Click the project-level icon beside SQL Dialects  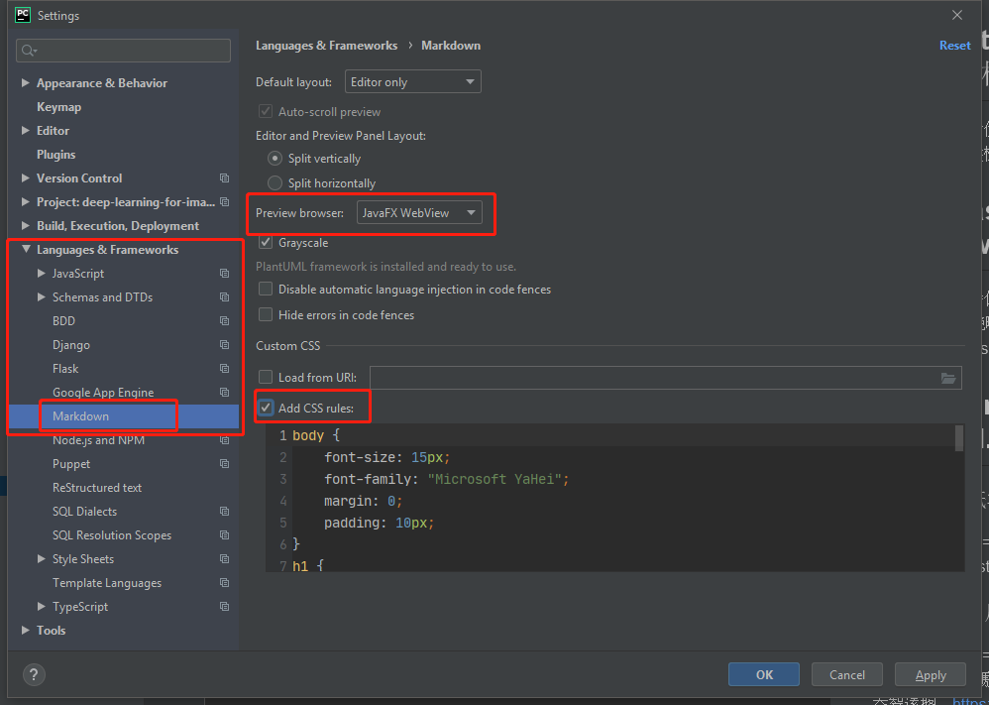coord(225,512)
